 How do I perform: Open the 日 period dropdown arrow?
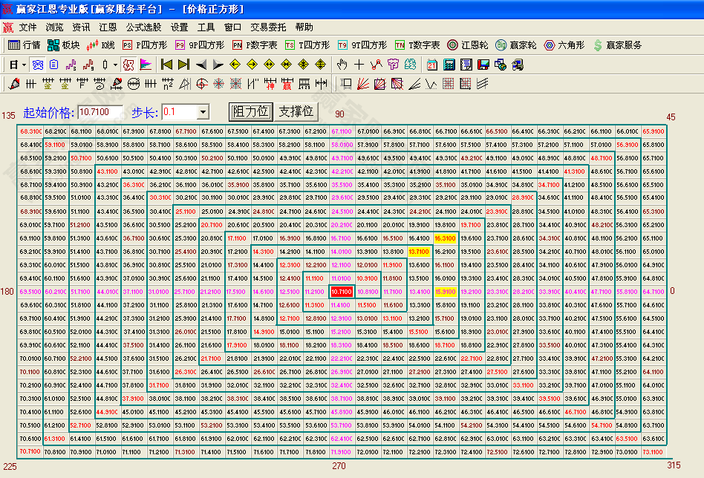point(25,65)
